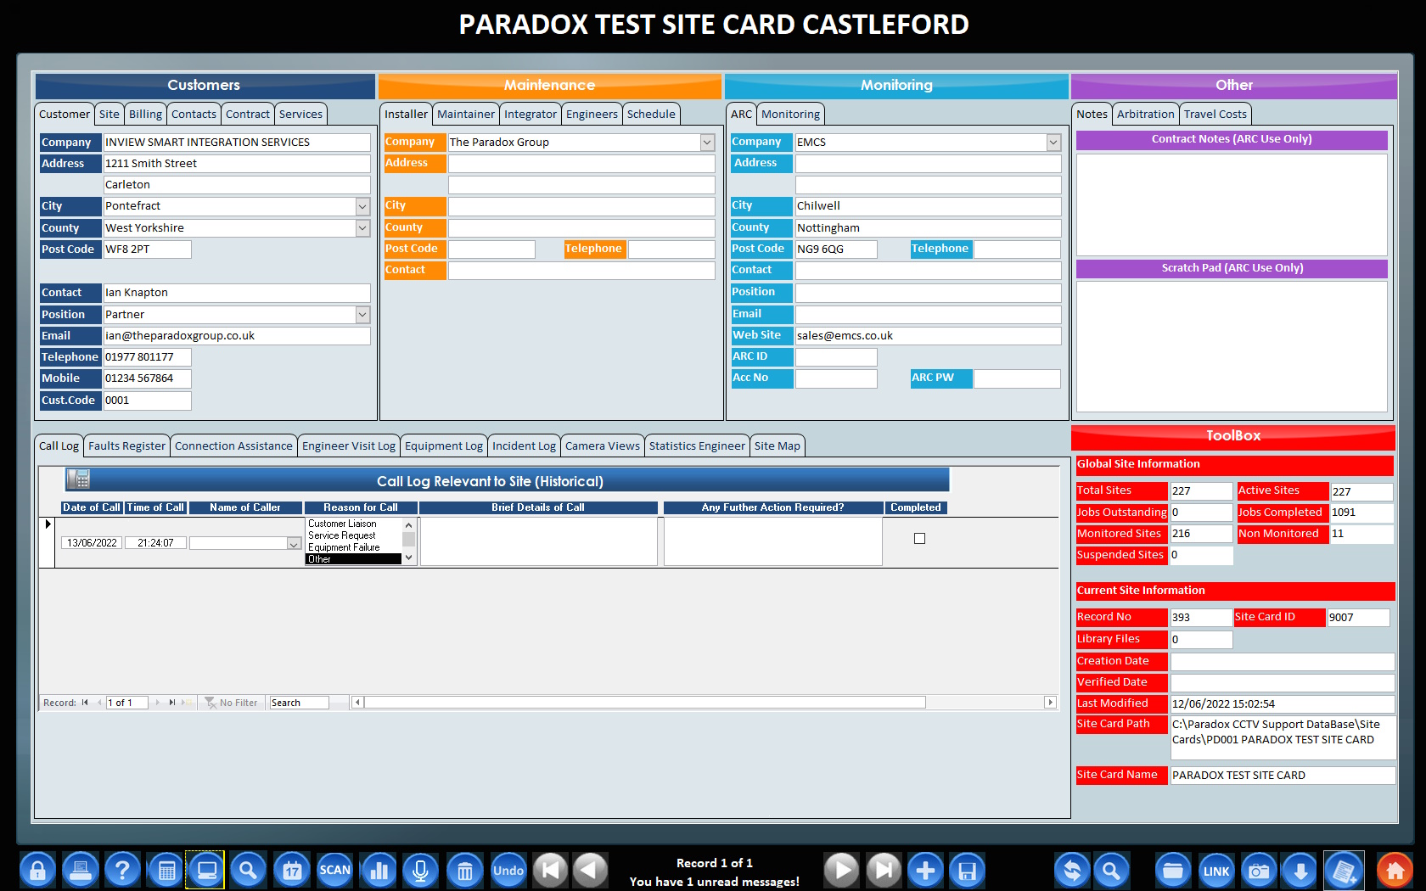Screen dimensions: 1426x891
Task: Click the SCAN button icon
Action: pos(334,870)
